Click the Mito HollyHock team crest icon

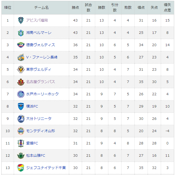(x=21, y=94)
